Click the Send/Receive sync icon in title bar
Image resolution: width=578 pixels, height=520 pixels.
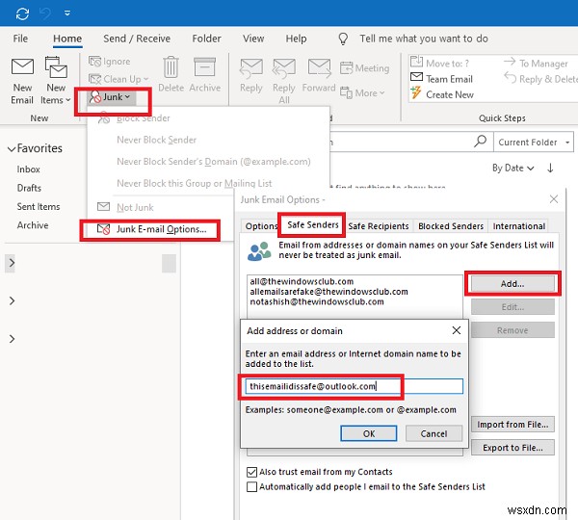(22, 13)
